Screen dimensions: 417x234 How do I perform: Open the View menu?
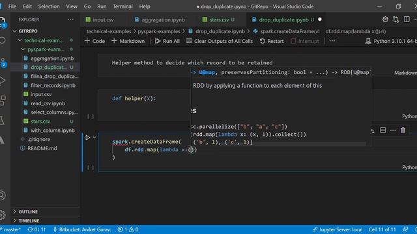(72, 6)
